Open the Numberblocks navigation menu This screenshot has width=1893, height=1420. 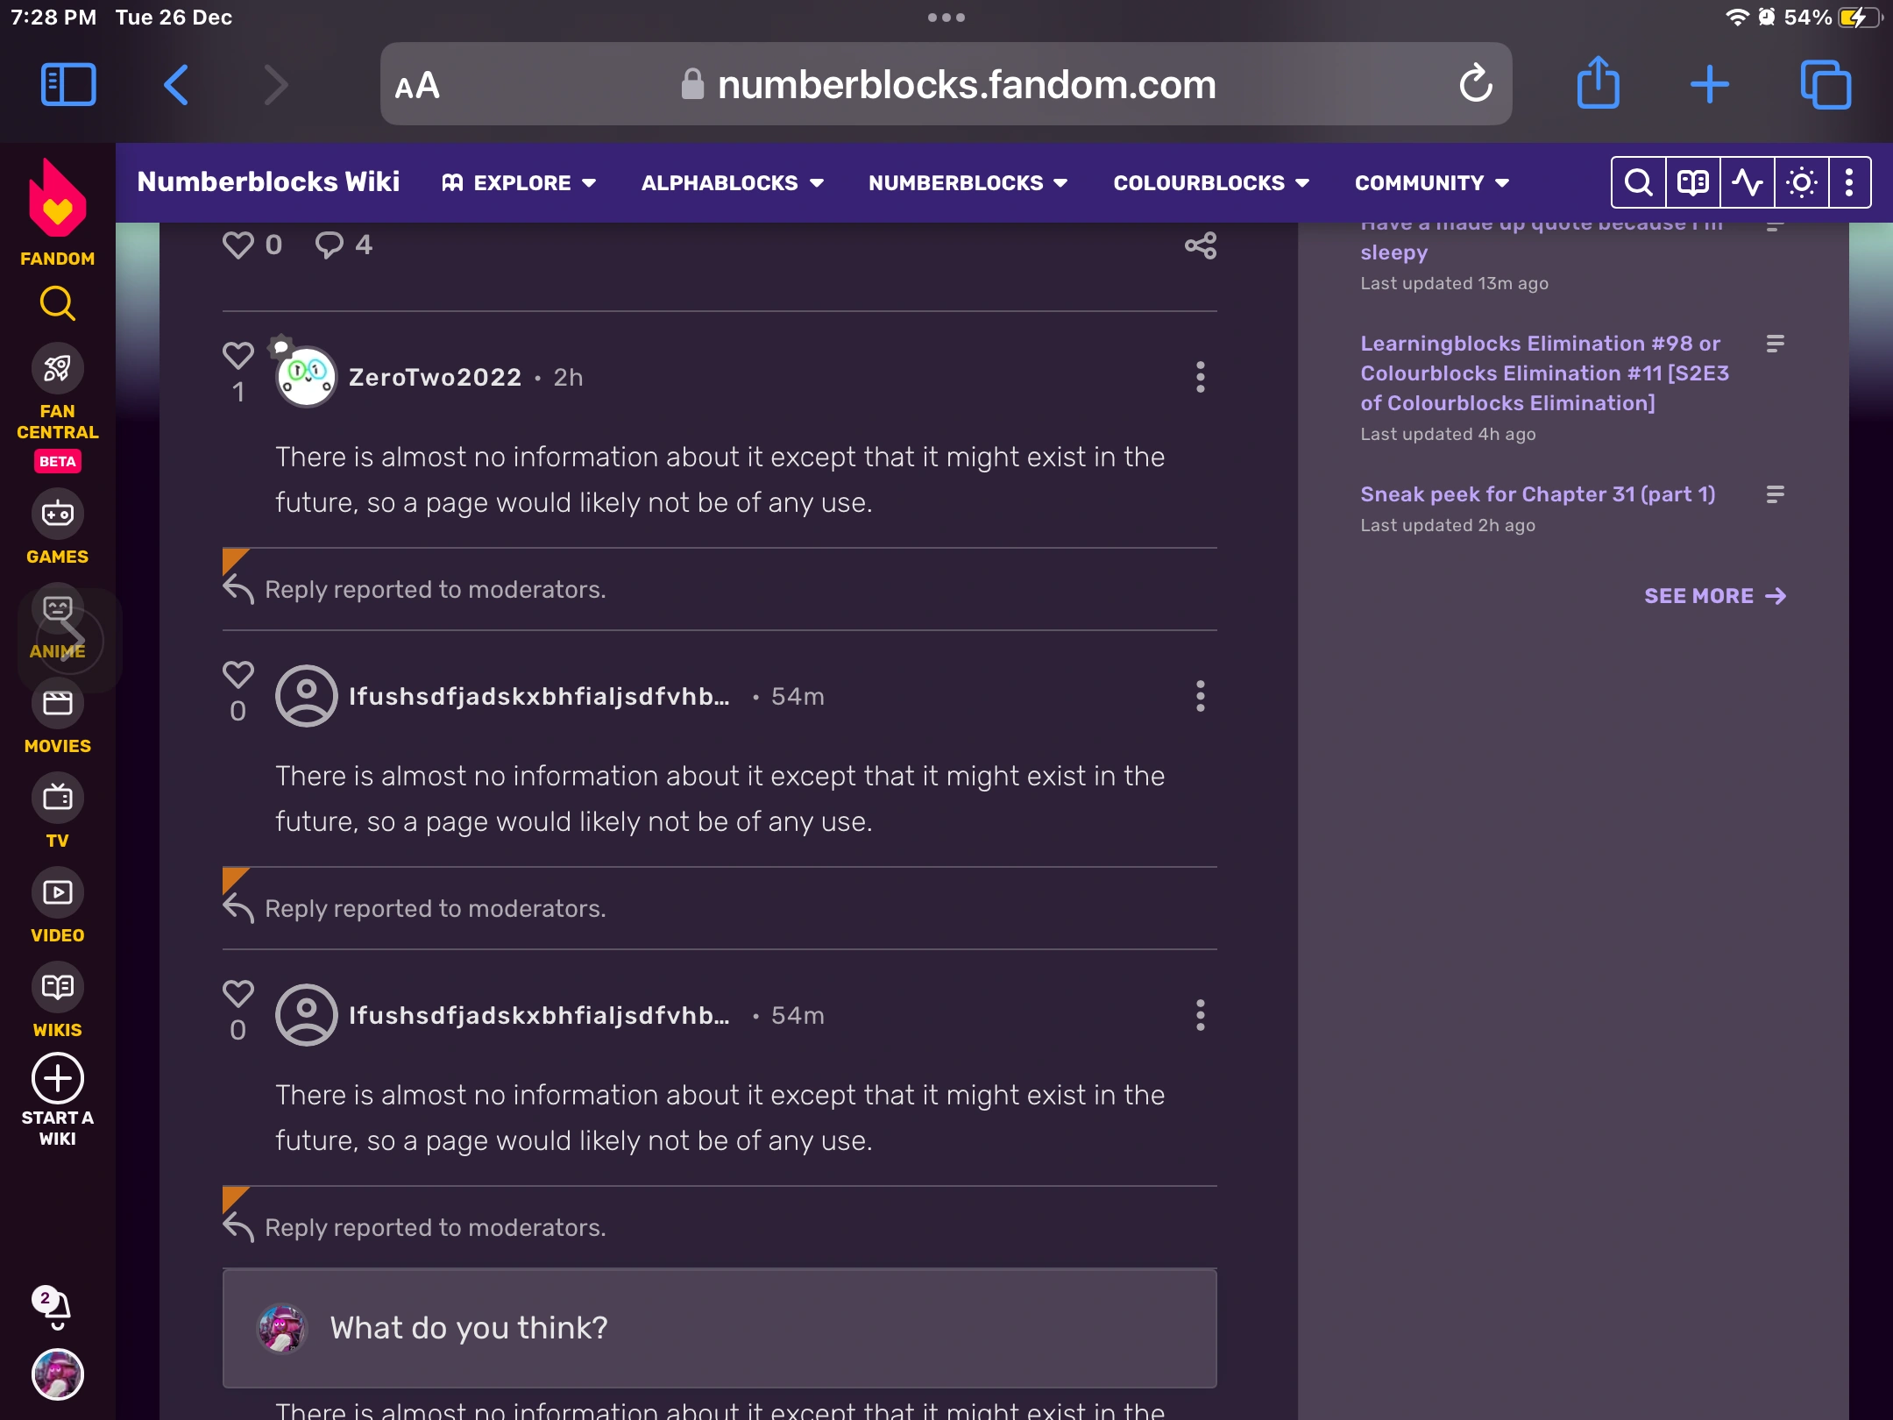968,182
